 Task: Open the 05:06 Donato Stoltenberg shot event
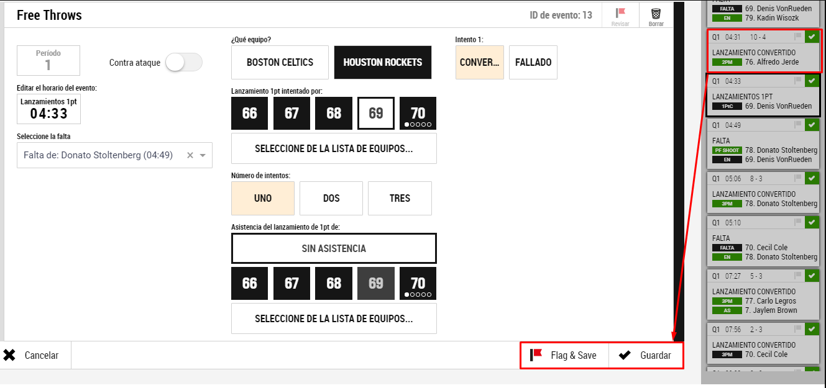[764, 192]
